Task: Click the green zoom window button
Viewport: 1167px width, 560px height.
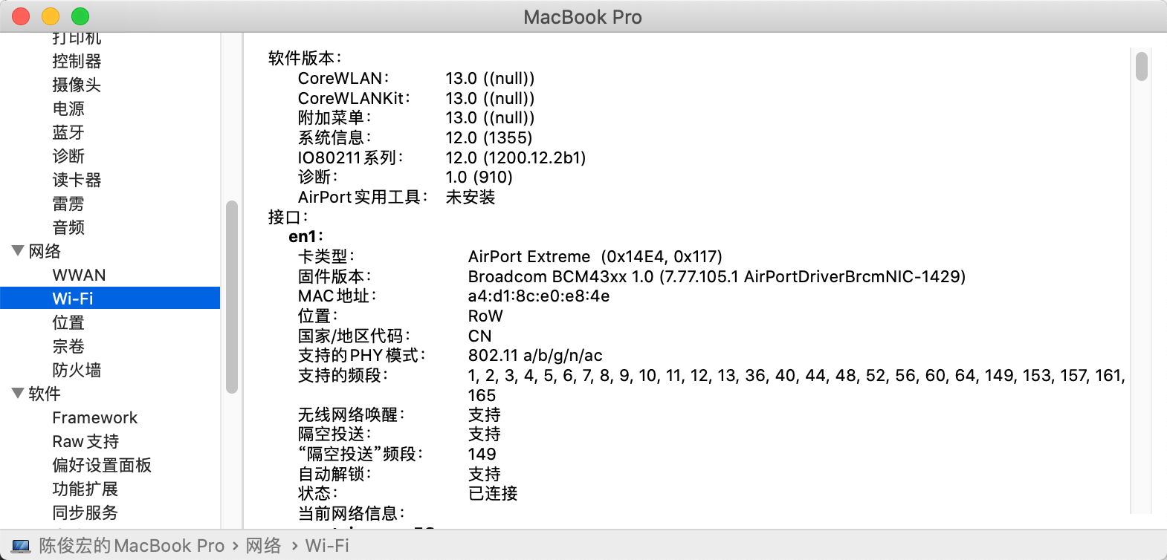Action: 80,16
